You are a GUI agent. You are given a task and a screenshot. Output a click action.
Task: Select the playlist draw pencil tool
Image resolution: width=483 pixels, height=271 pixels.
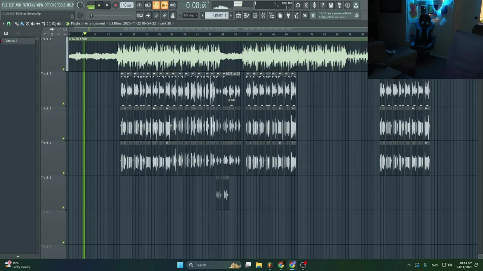pyautogui.click(x=17, y=24)
